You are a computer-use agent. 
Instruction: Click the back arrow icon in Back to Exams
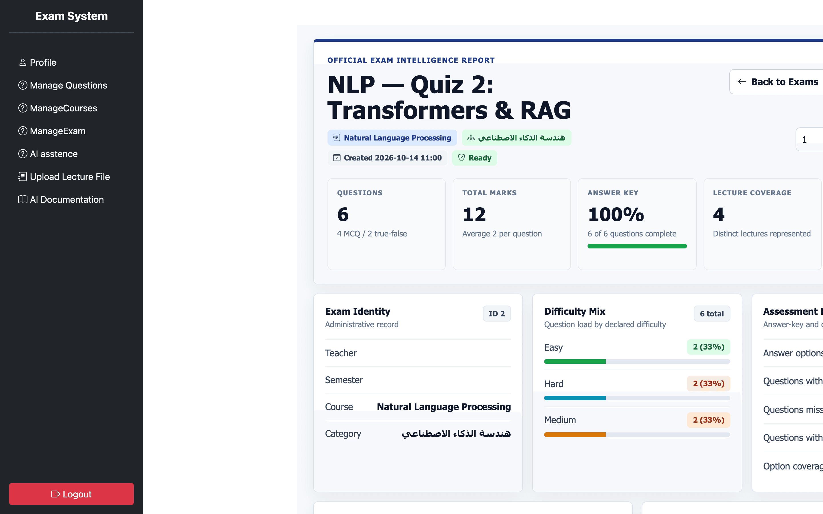click(x=742, y=82)
